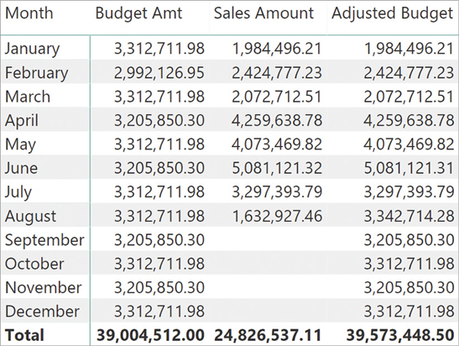Click the Total row label
459x346 pixels.
point(24,335)
